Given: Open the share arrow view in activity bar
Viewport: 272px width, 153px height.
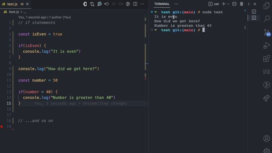Looking at the screenshot, I should coord(266,98).
